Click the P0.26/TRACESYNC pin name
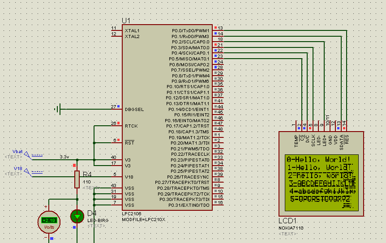 coord(188,177)
